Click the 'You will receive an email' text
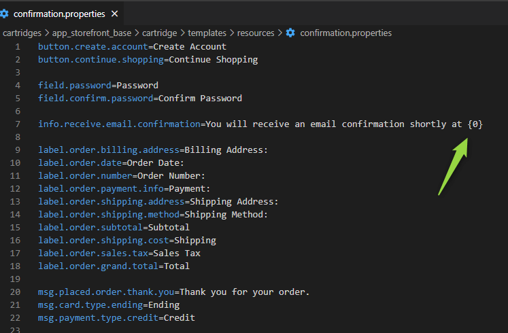 (x=271, y=124)
